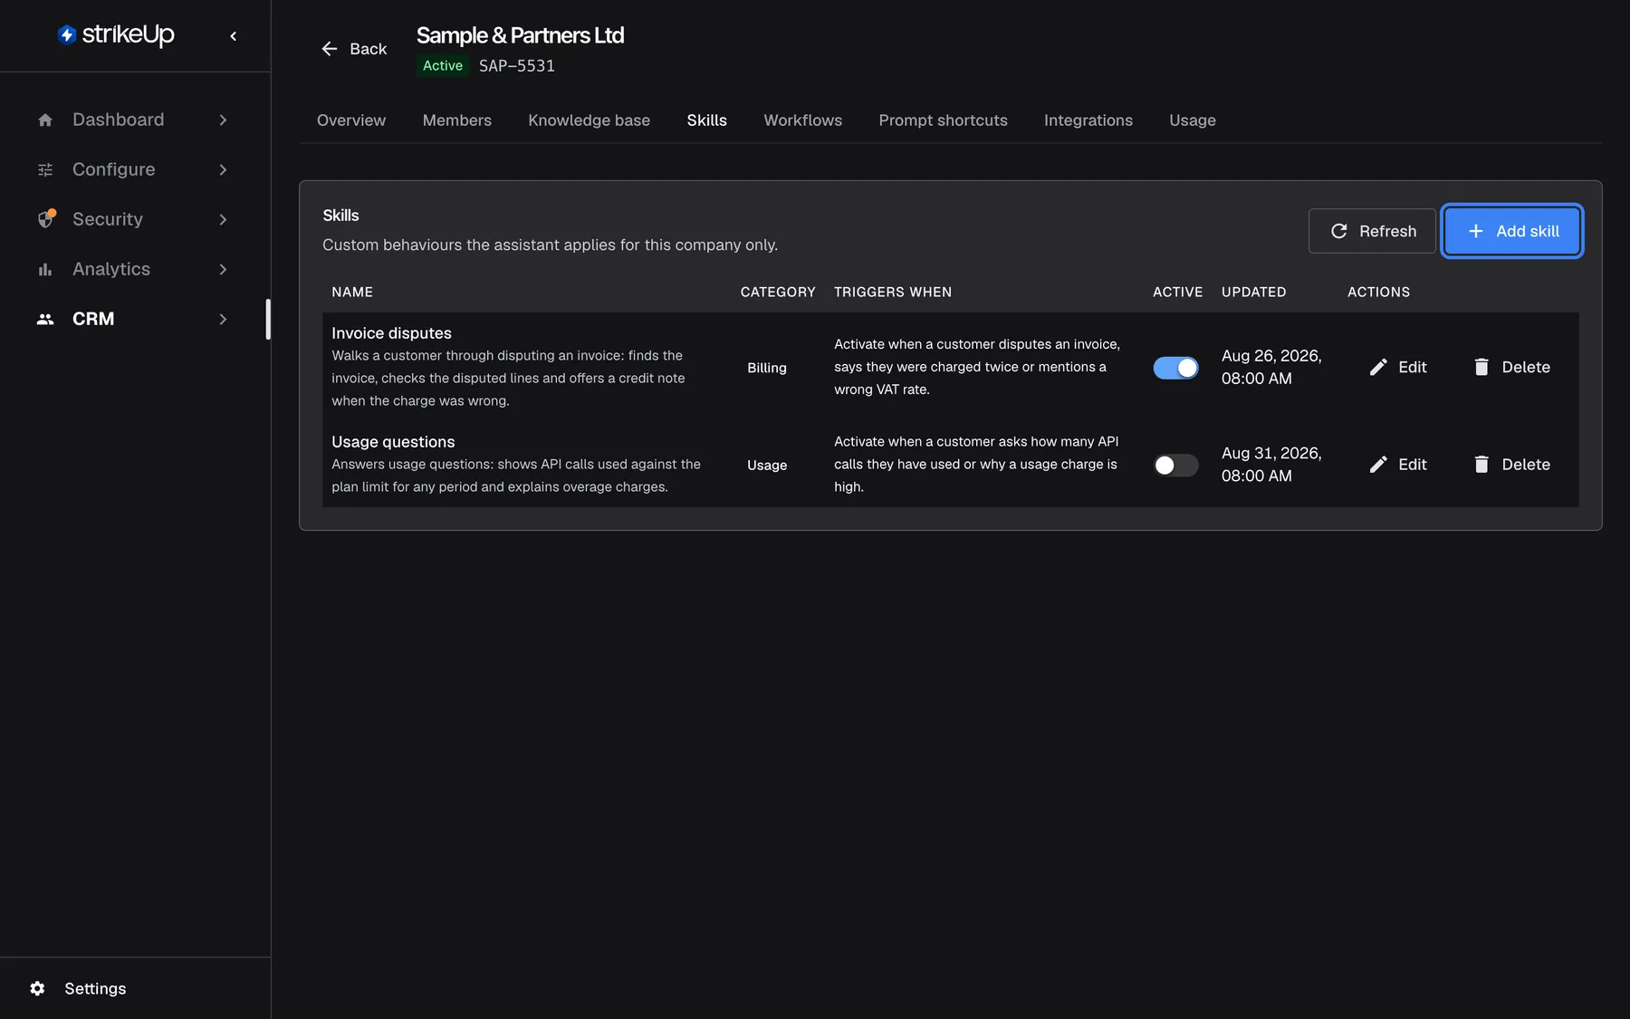This screenshot has width=1630, height=1019.
Task: View the Usage tab
Action: pyautogui.click(x=1193, y=120)
